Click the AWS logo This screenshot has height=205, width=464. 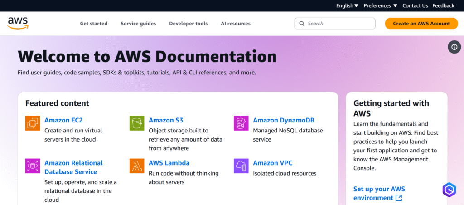[18, 24]
